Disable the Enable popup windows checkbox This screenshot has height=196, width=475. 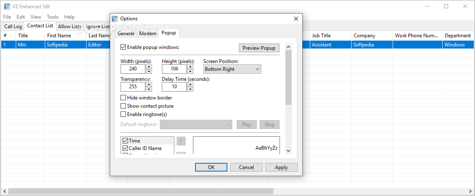[123, 47]
